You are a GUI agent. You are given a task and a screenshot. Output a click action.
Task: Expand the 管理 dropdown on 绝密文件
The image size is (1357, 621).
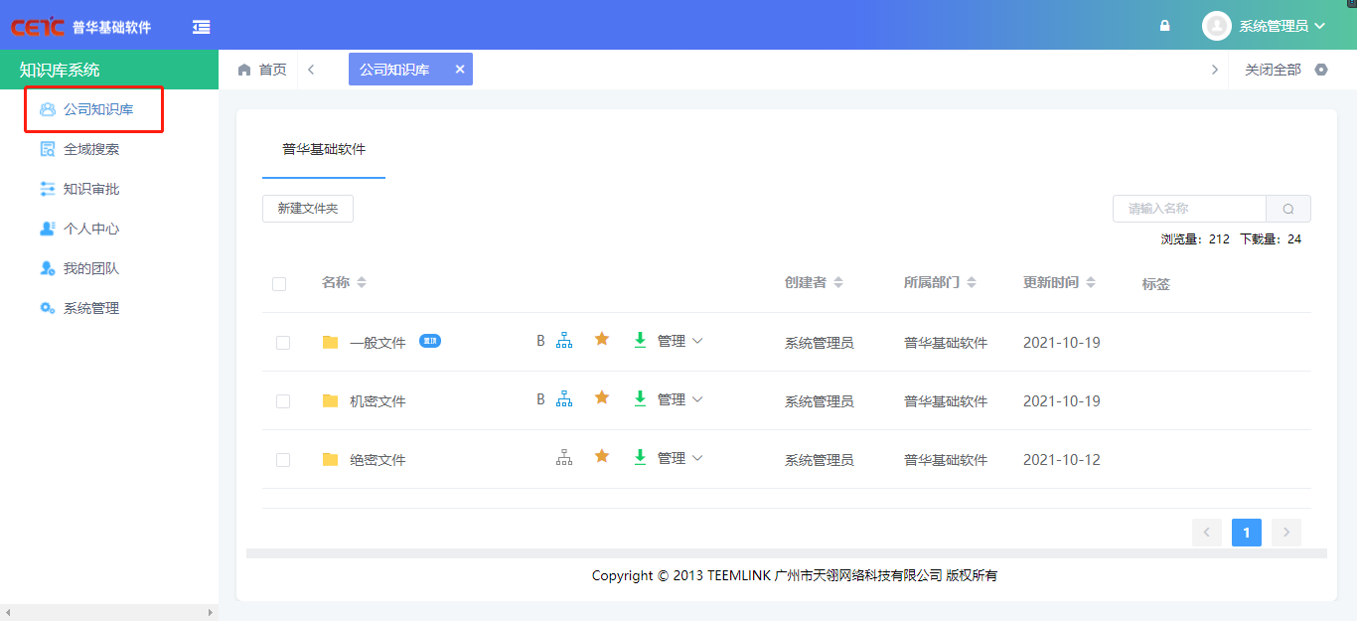[680, 458]
